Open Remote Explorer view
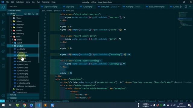Viewport: 193px width, 108px height. [3, 37]
